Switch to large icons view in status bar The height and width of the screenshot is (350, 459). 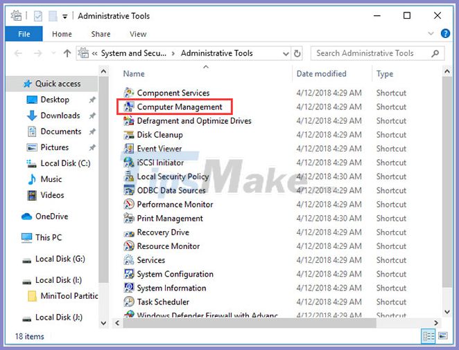click(x=443, y=336)
